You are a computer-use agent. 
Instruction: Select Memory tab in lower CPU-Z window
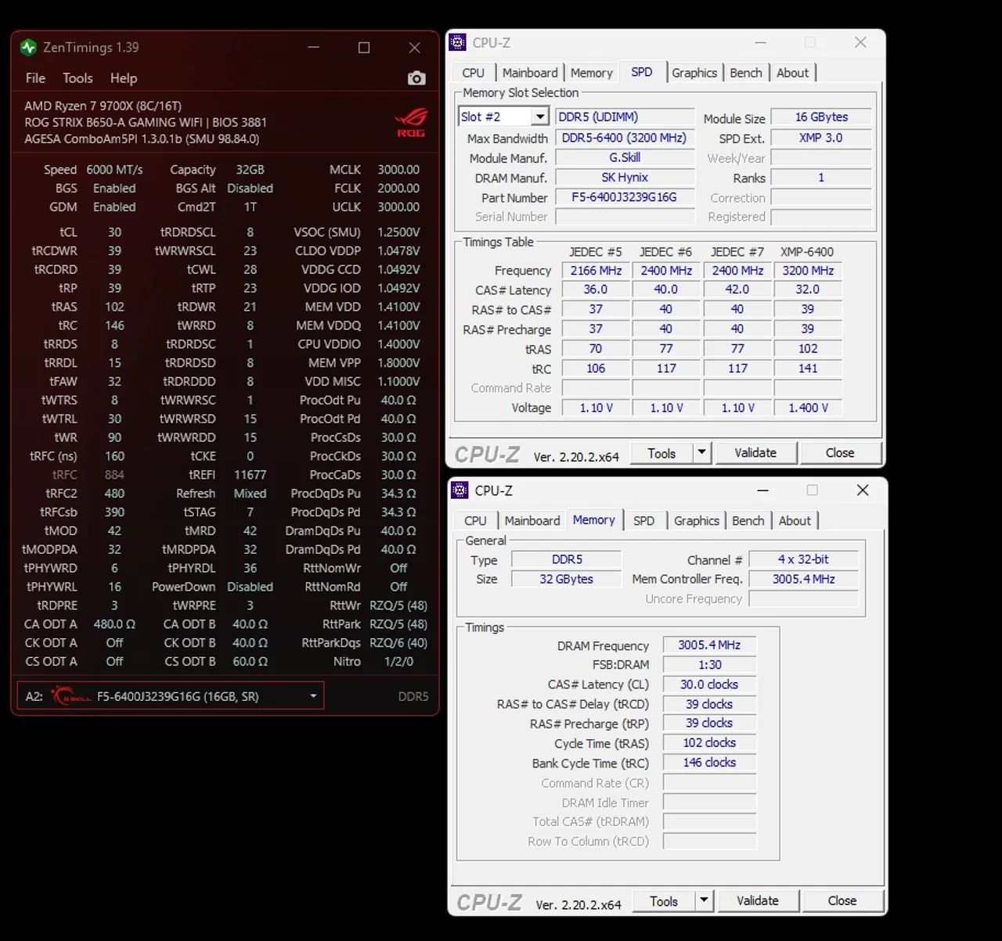(594, 520)
